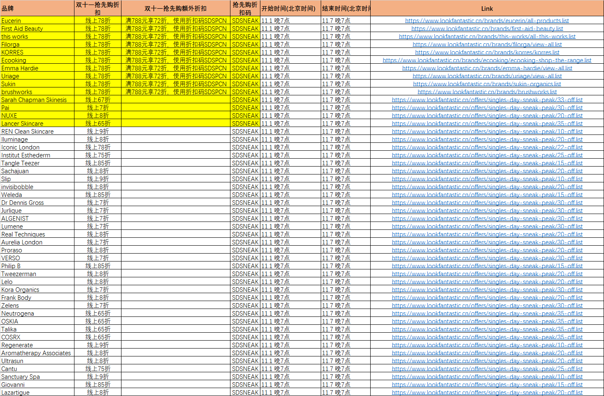
Task: Select the Frank Body cell
Action: click(37, 297)
